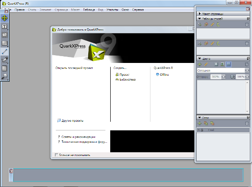
Task: Click trash icon in lower style sheets toolbar
Action: point(247,43)
